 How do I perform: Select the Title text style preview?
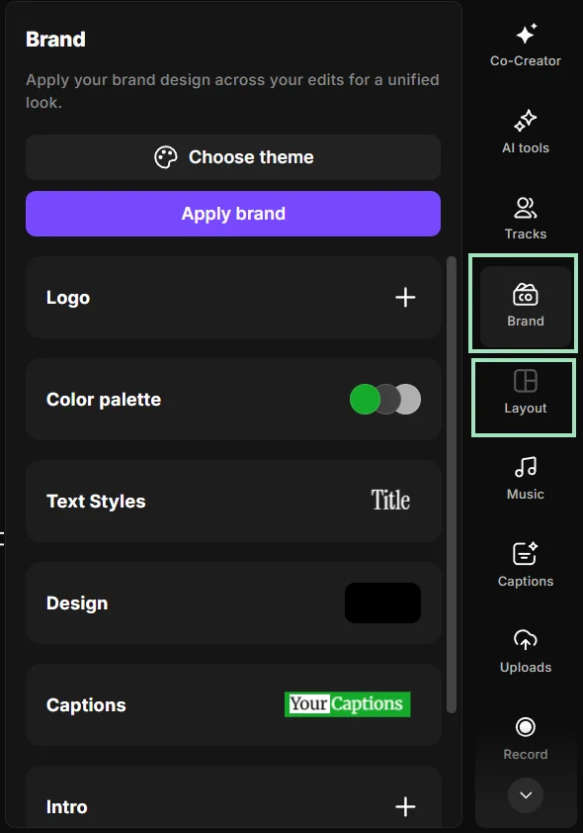(391, 500)
